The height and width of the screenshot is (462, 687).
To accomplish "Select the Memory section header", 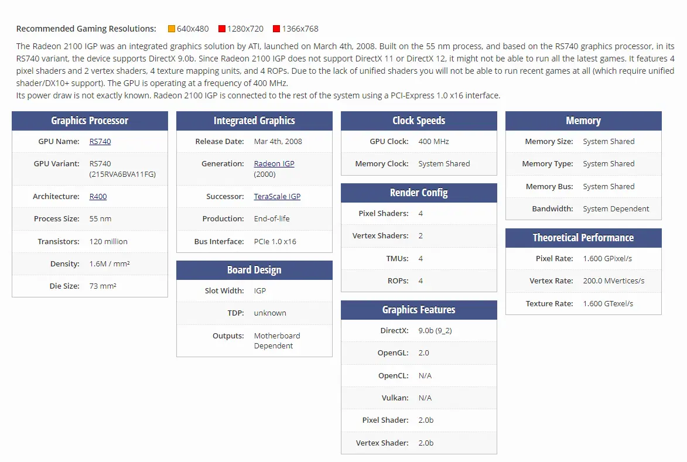I will pos(583,121).
